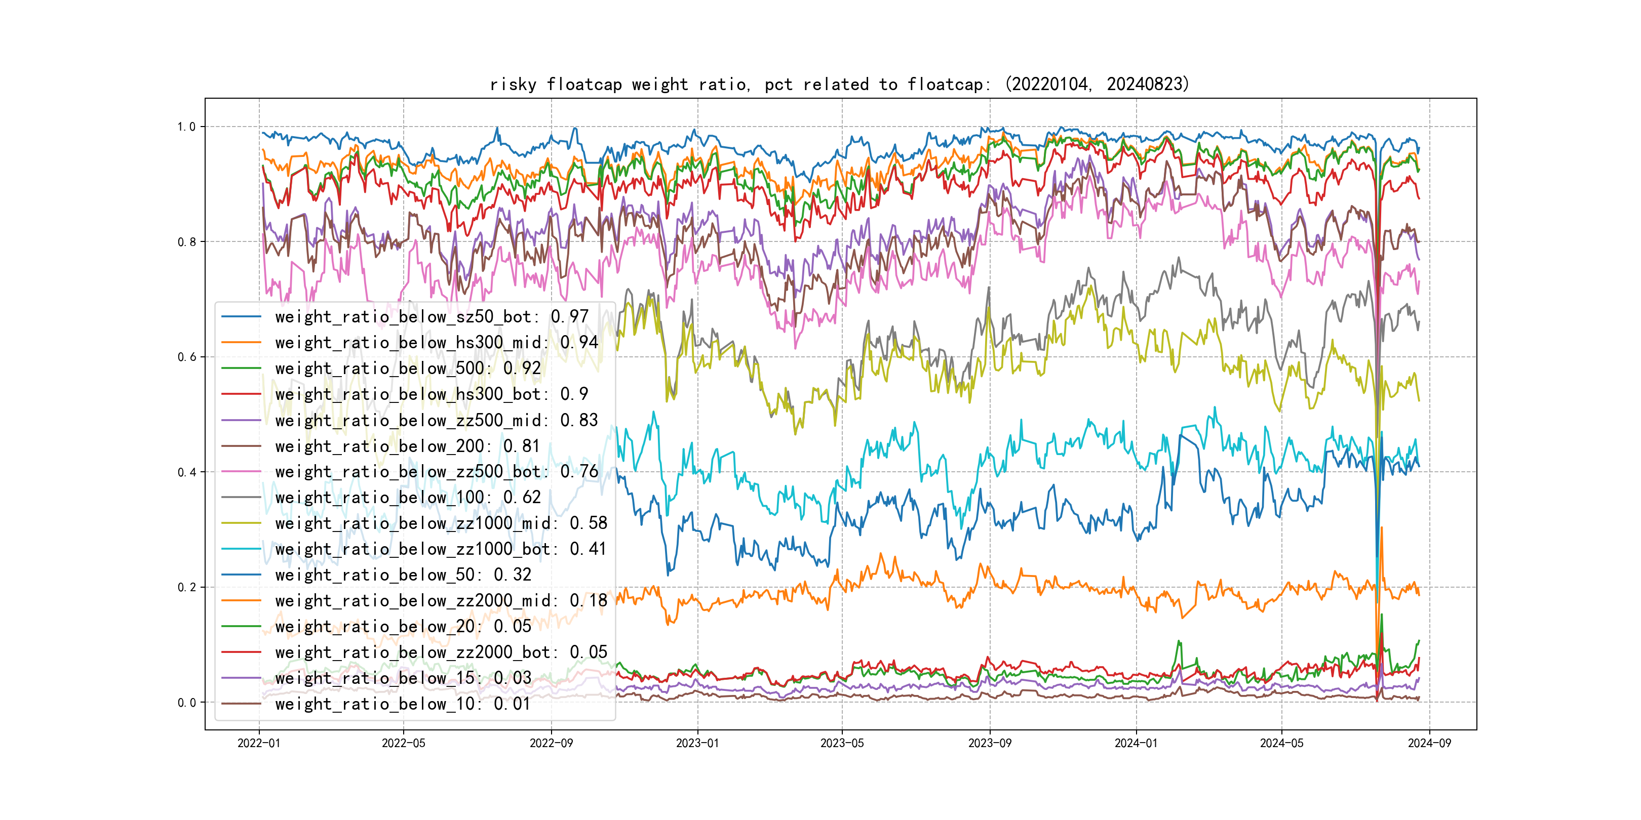Click legend entry weight_ratio_below_zz2000_bot
1641x820 pixels.
click(441, 652)
